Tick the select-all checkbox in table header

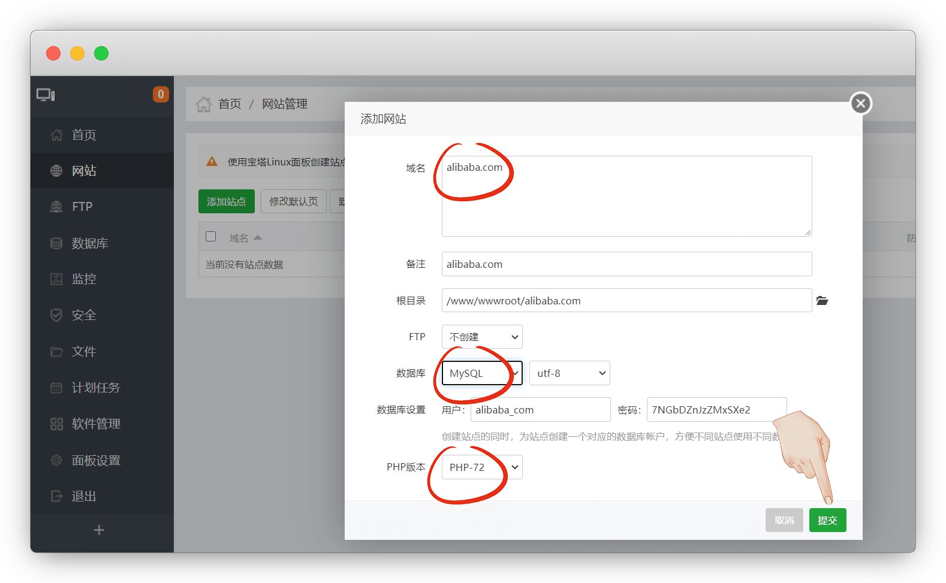(x=211, y=237)
